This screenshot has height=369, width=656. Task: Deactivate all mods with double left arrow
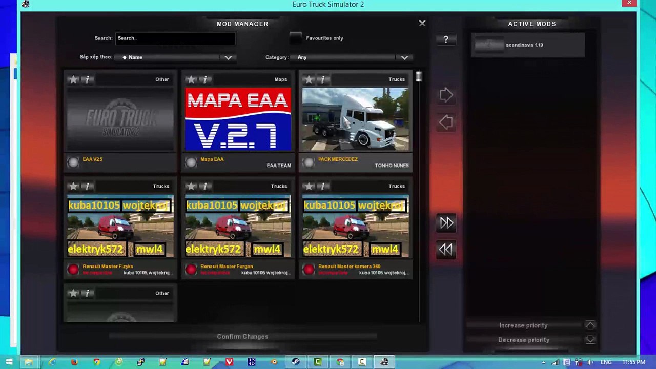pyautogui.click(x=446, y=250)
